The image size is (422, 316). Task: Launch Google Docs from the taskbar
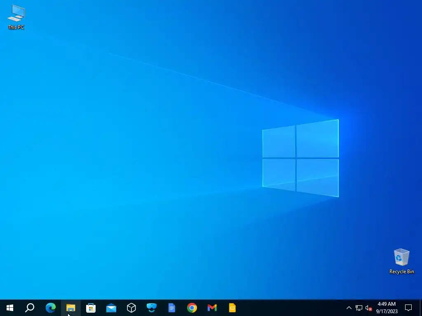[x=172, y=308]
